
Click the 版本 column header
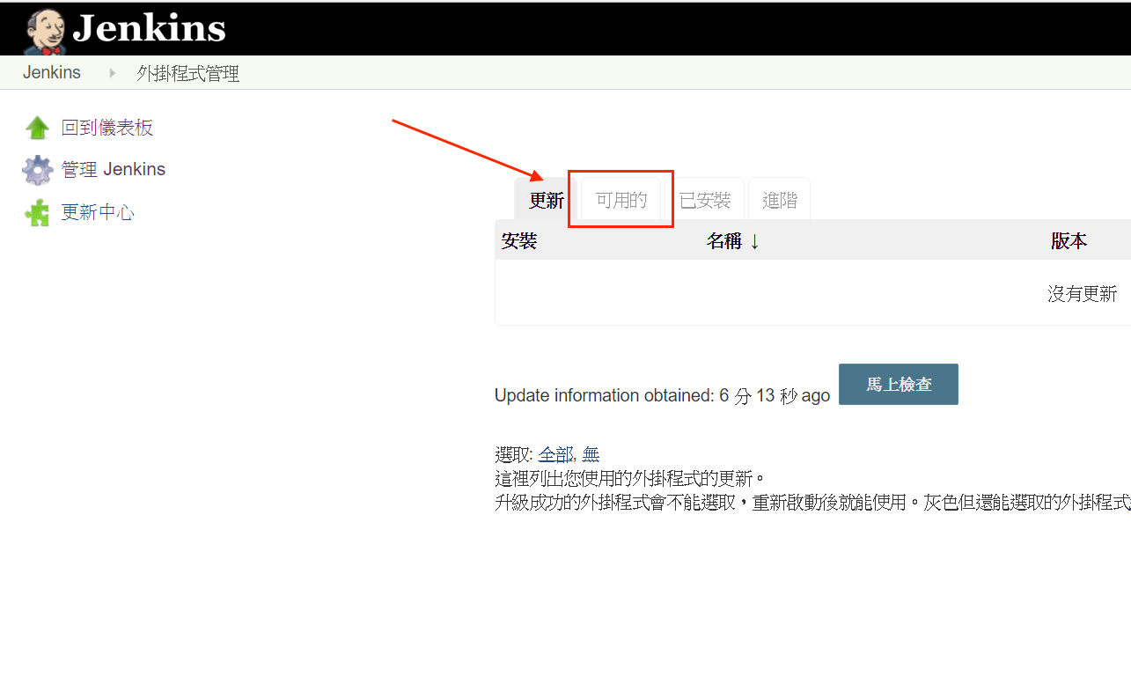tap(1069, 240)
